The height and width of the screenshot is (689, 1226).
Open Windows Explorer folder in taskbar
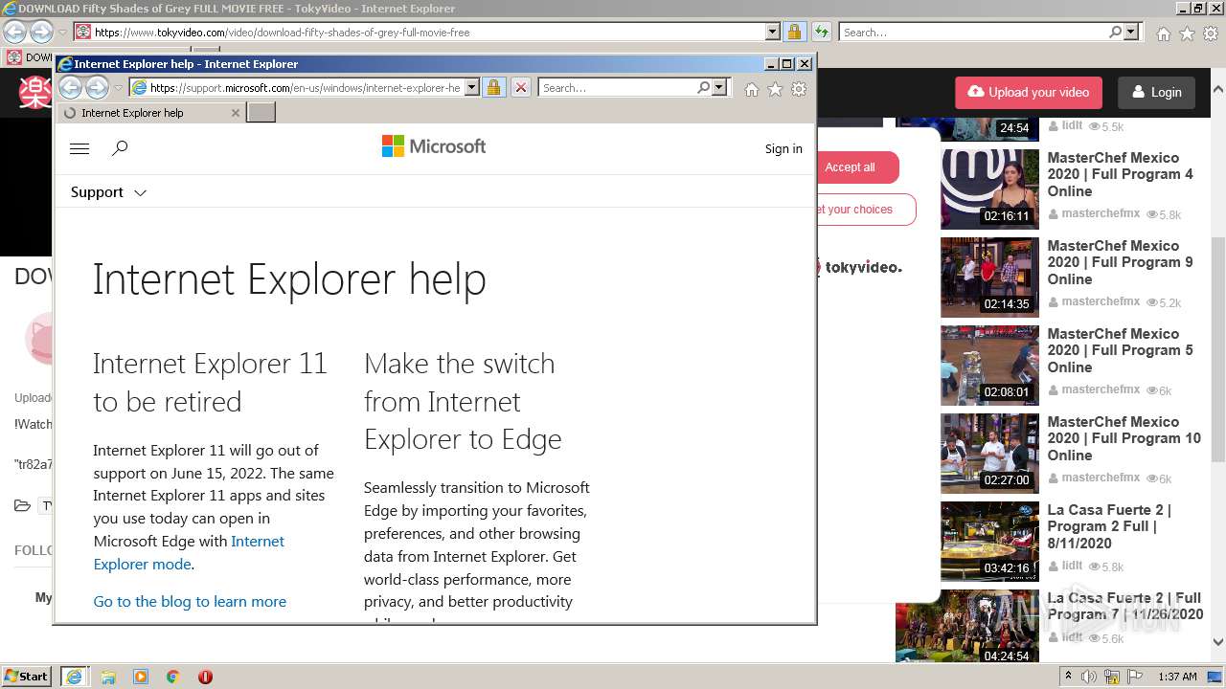tap(108, 677)
